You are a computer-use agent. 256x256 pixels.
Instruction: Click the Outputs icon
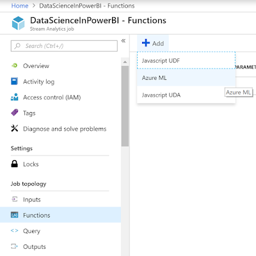[15, 246]
